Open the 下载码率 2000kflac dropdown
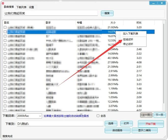 click(29, 116)
